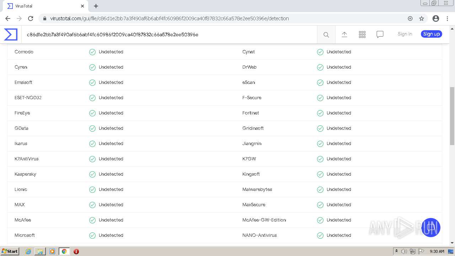Image resolution: width=455 pixels, height=256 pixels.
Task: Click the NANO-Antivirus engine name
Action: [259, 235]
